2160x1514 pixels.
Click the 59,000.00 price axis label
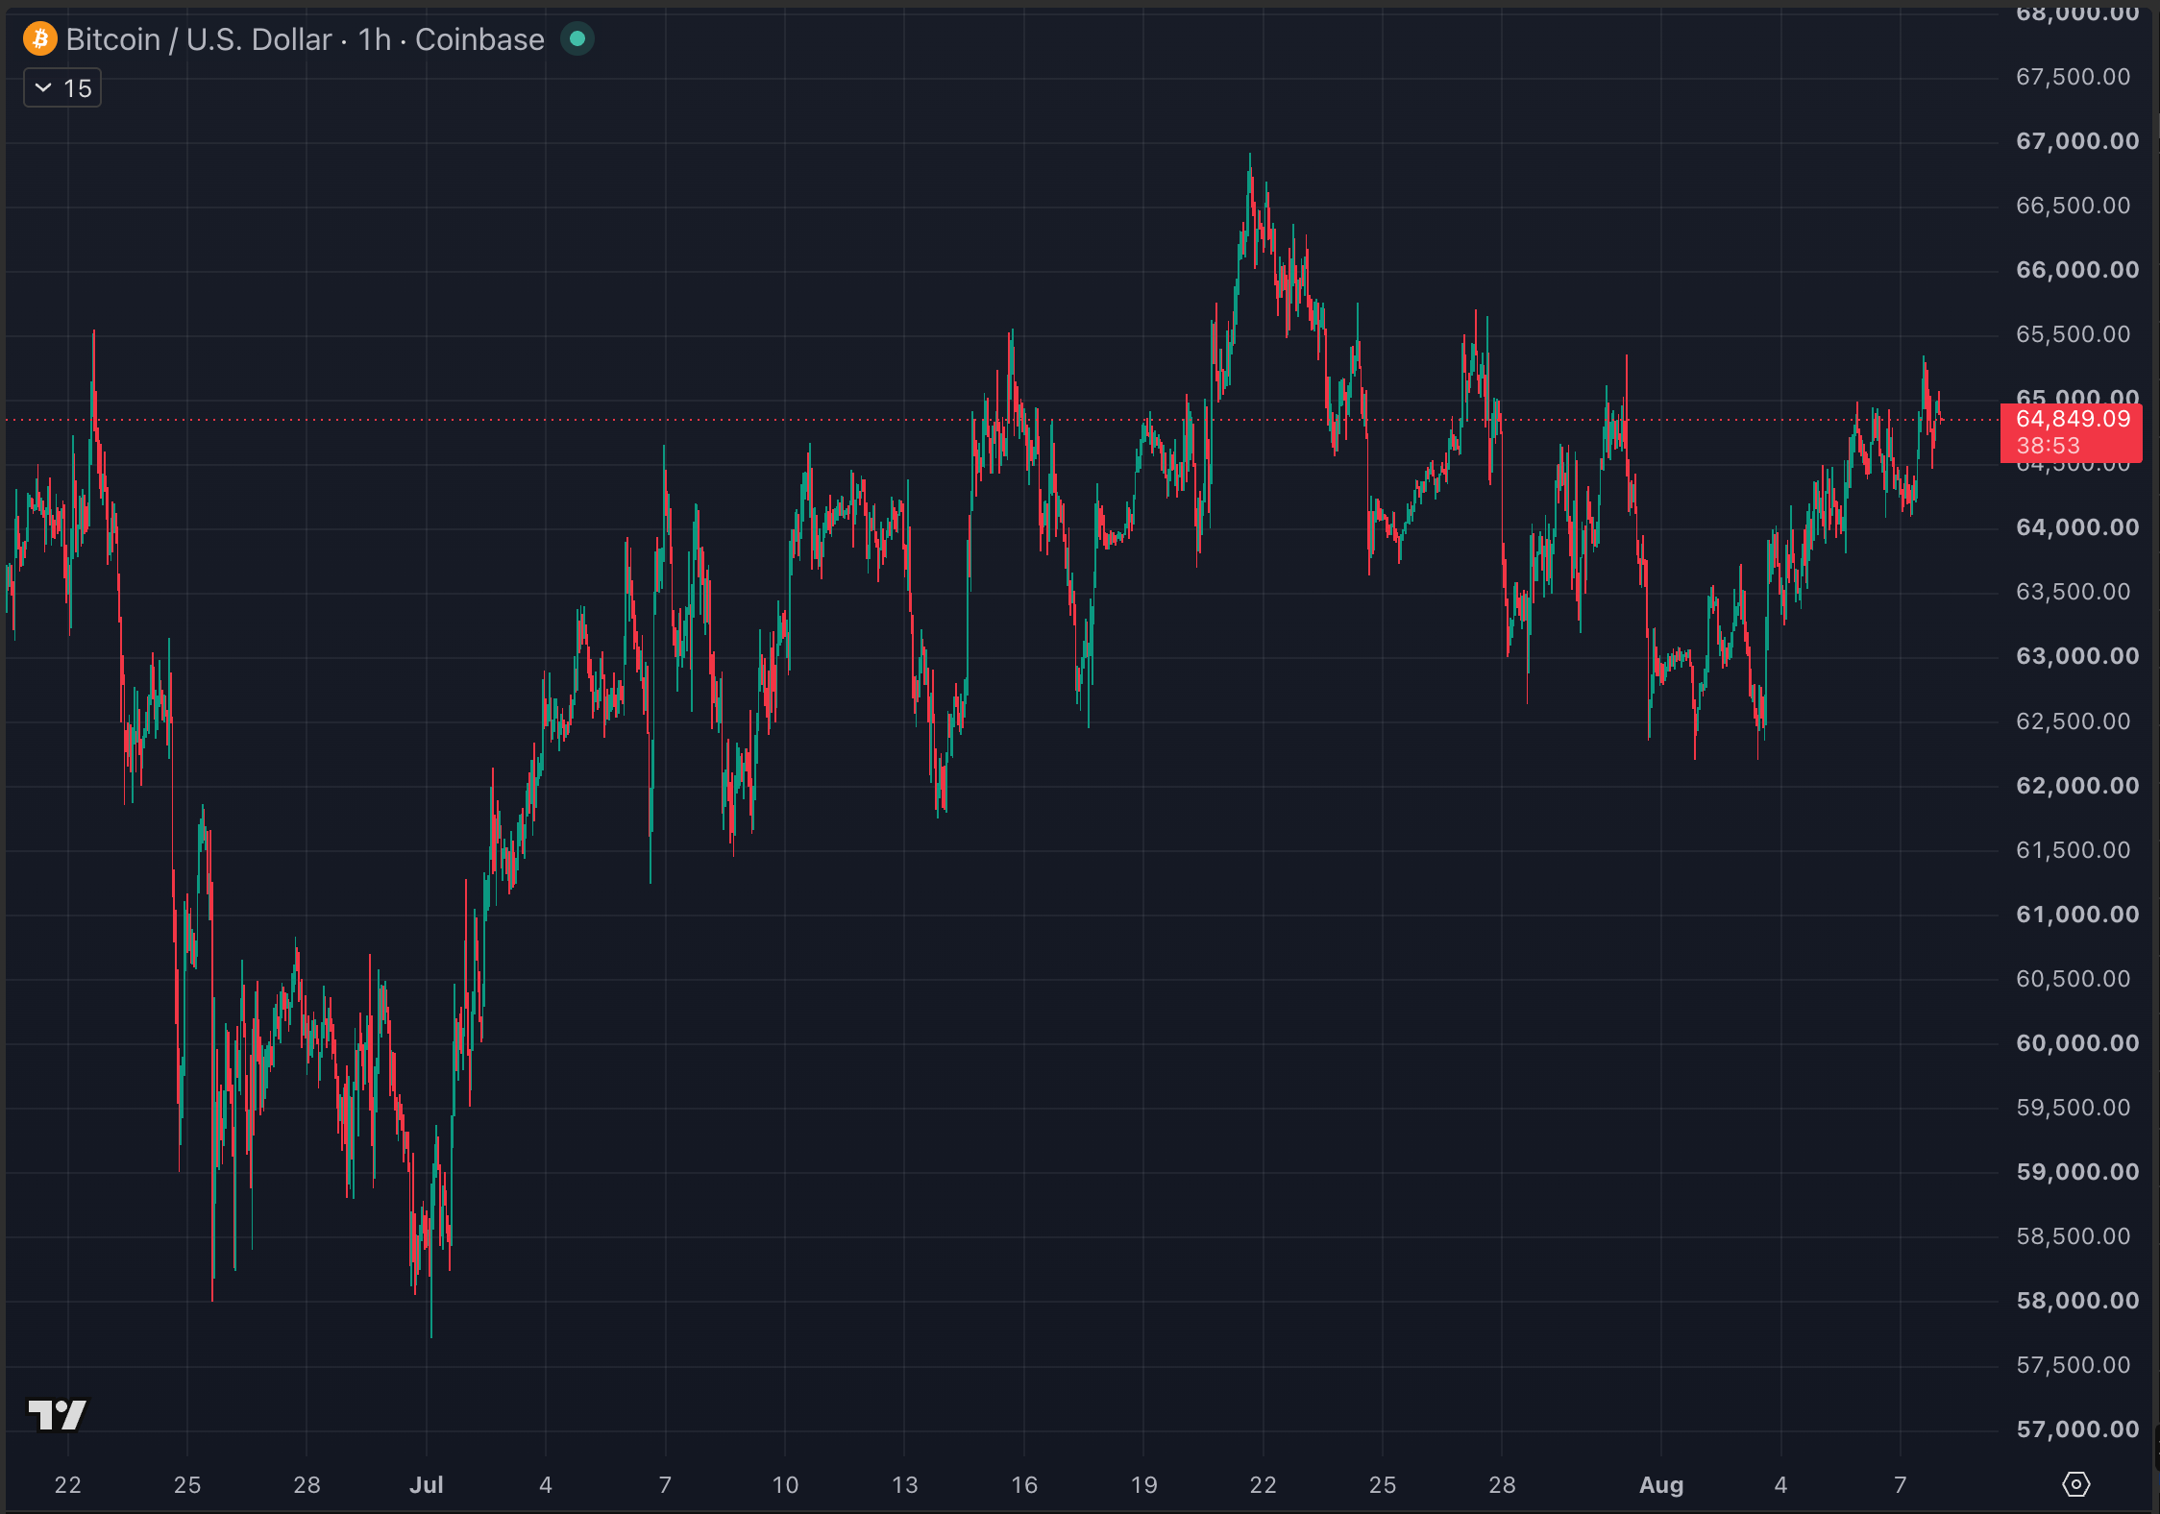2077,1172
